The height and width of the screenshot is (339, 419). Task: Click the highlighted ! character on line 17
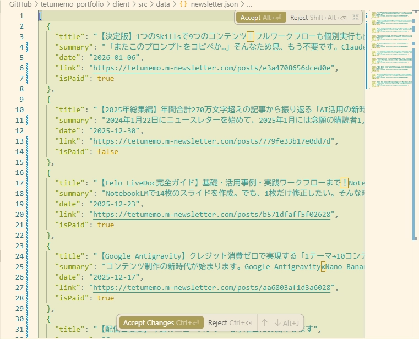tap(345, 183)
